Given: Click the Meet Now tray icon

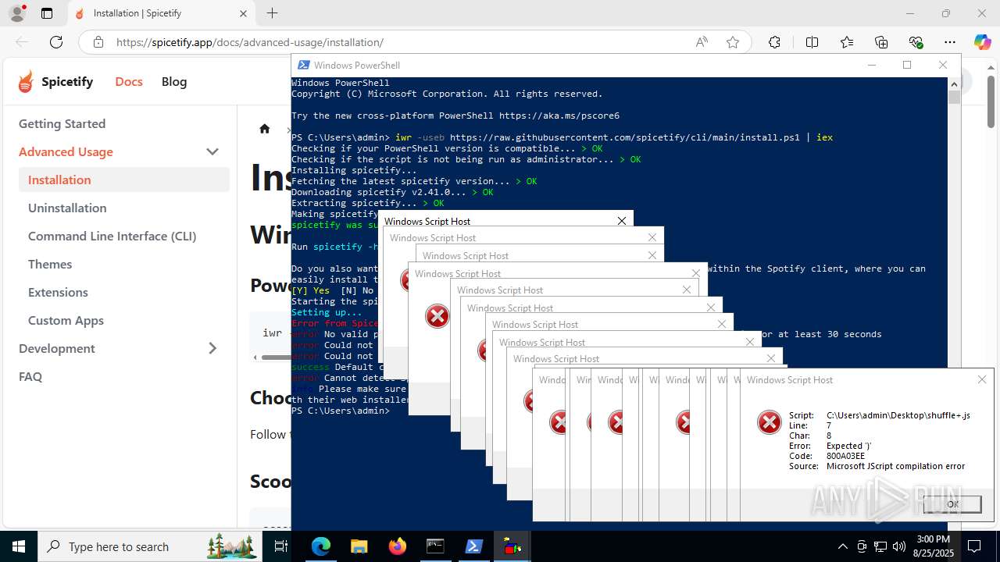Looking at the screenshot, I should 862,546.
